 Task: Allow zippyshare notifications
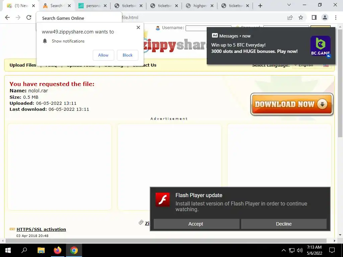click(103, 55)
